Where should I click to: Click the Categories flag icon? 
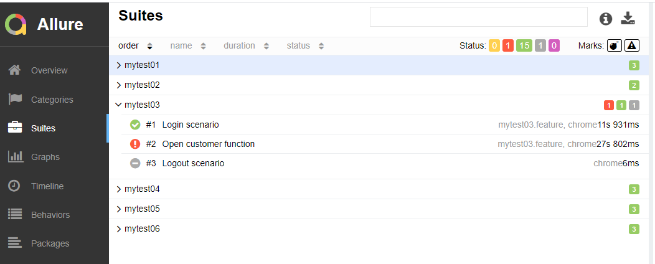(14, 100)
